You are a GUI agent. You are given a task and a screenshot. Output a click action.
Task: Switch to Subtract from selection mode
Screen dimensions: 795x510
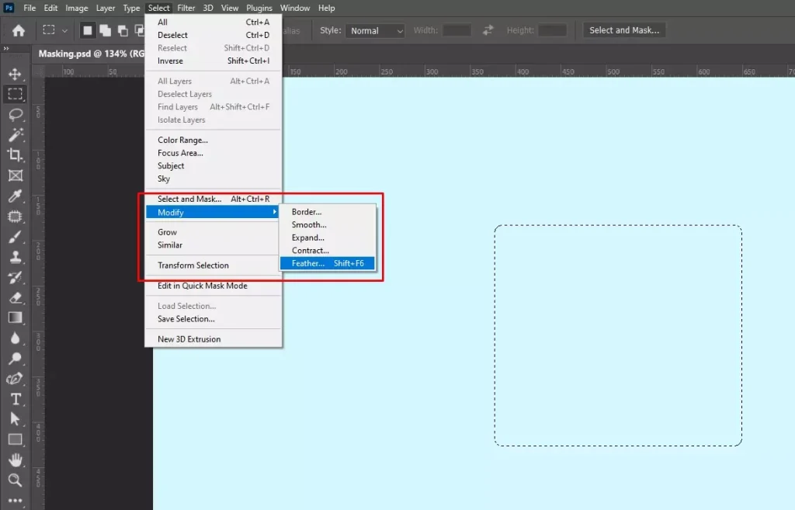coord(123,30)
